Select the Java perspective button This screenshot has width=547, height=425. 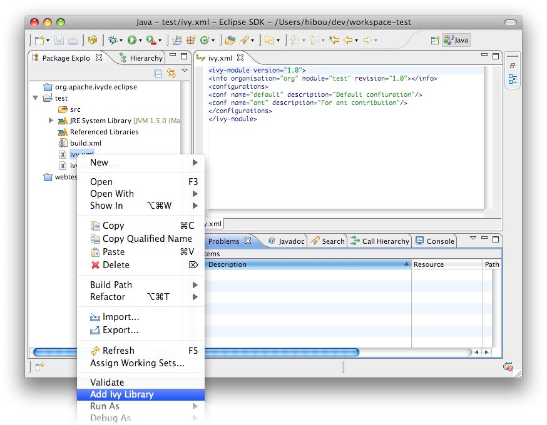(456, 40)
